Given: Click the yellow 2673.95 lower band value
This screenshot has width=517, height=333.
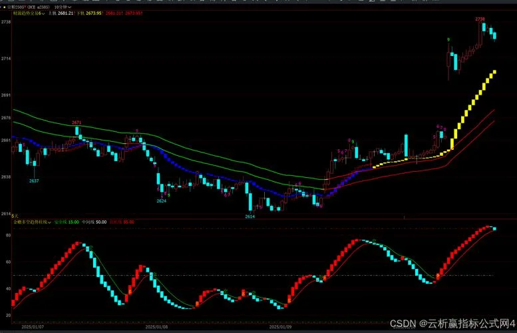Looking at the screenshot, I should (93, 13).
